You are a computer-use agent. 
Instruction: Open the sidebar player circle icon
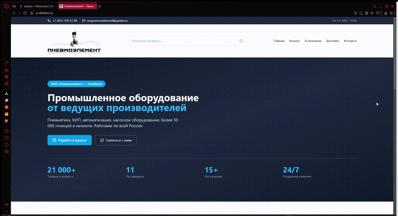(x=7, y=131)
